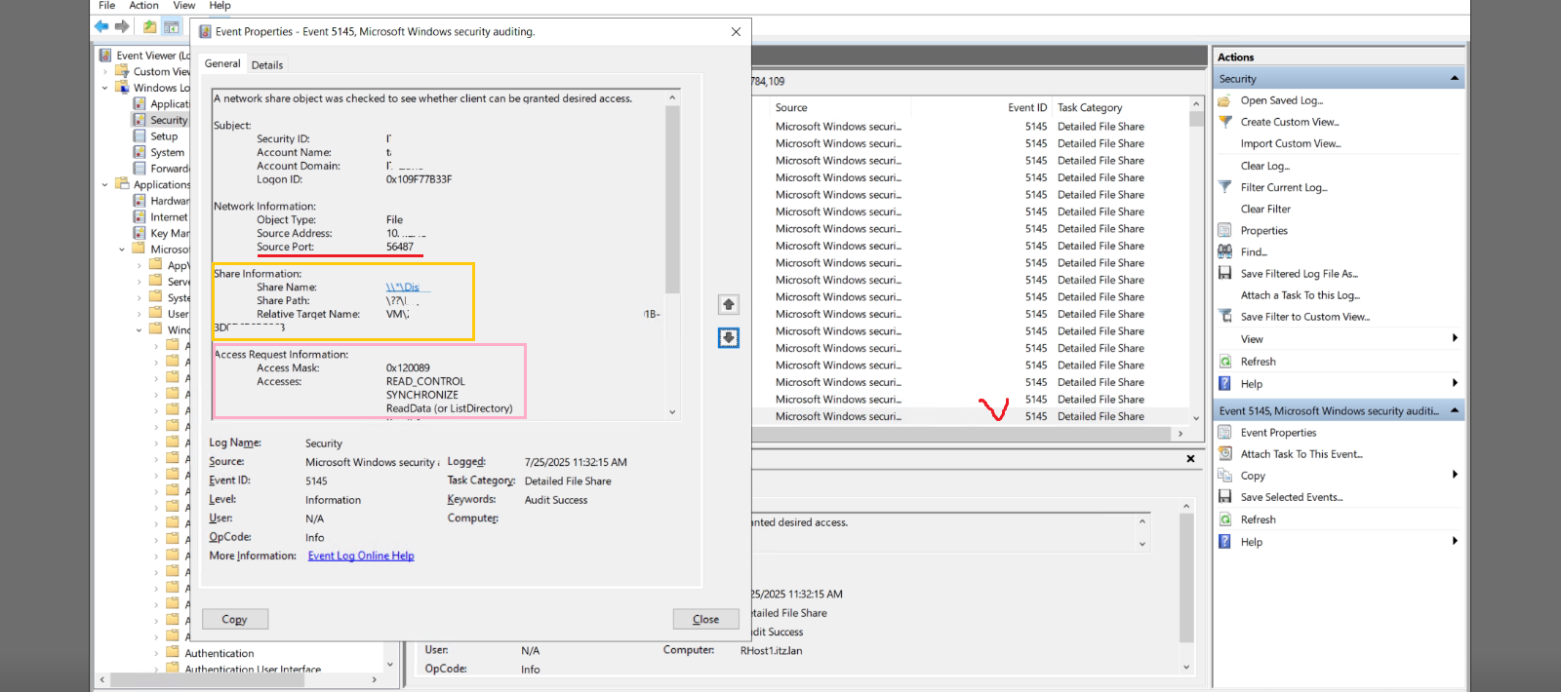Expand the View submenu arrow in Actions

pos(1455,338)
